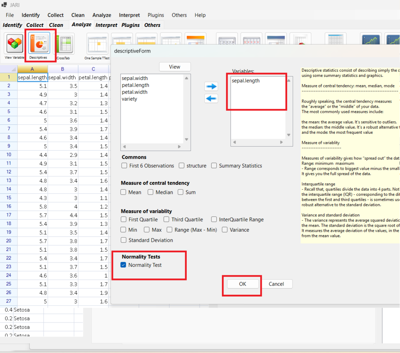400x353 pixels.
Task: Enable the Mean checkbox
Action: point(123,192)
